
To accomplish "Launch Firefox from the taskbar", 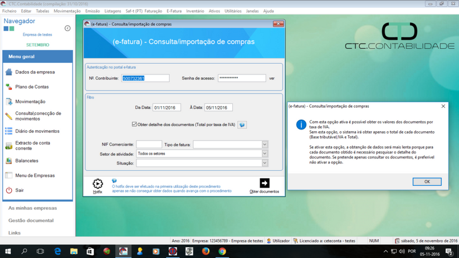I will click(x=206, y=251).
